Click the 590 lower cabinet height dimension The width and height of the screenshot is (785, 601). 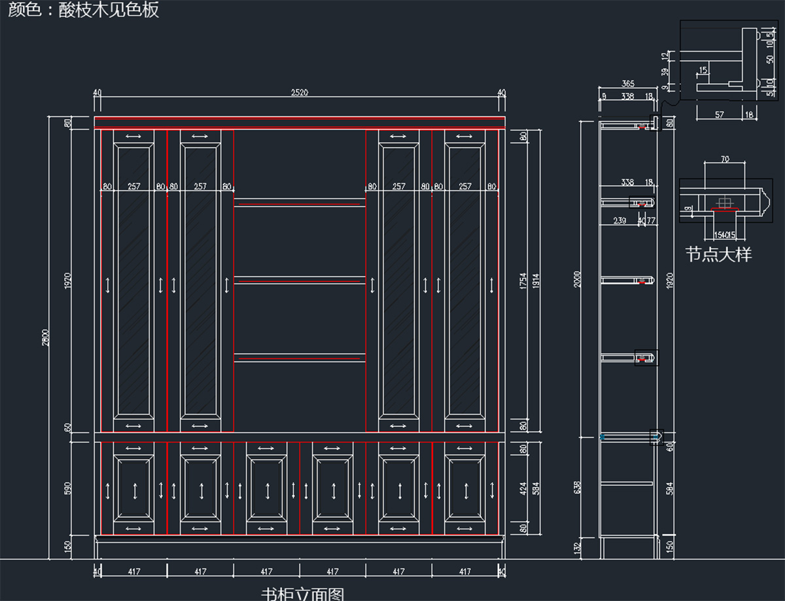68,489
